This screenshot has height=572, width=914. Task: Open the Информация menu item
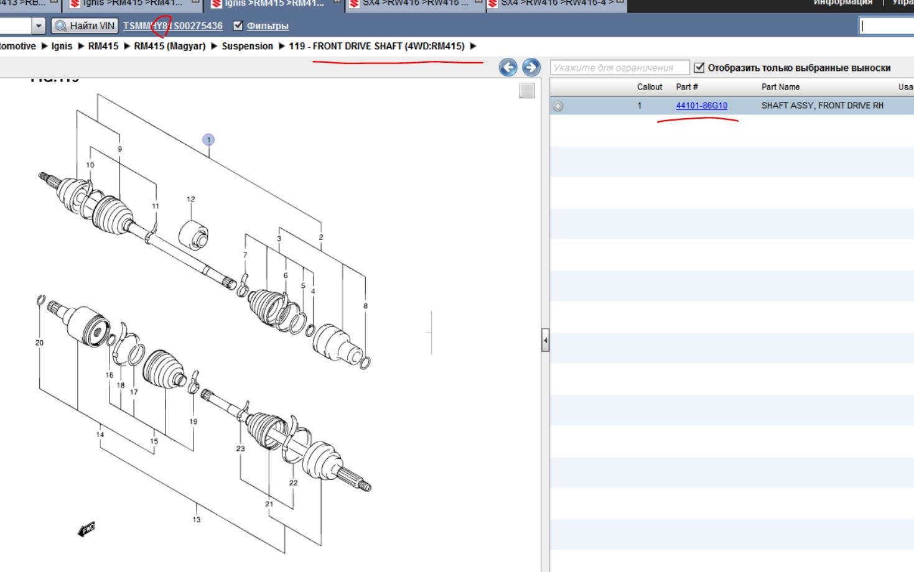[x=842, y=3]
